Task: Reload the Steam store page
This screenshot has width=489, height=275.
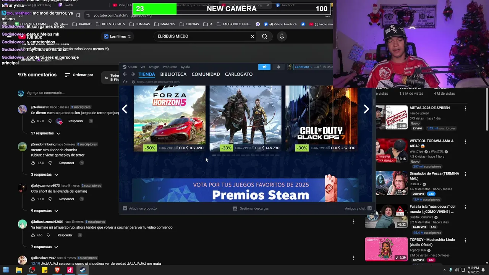Action: pyautogui.click(x=125, y=82)
